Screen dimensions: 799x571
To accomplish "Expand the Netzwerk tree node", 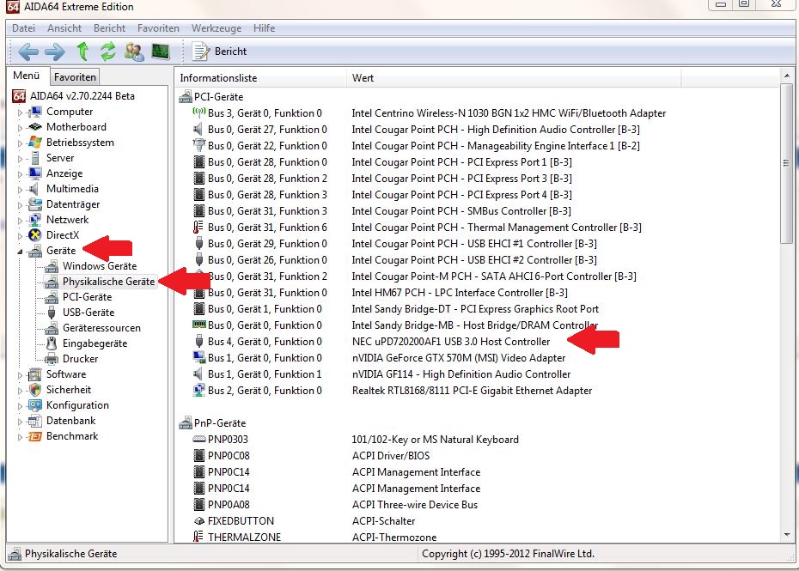I will click(20, 221).
